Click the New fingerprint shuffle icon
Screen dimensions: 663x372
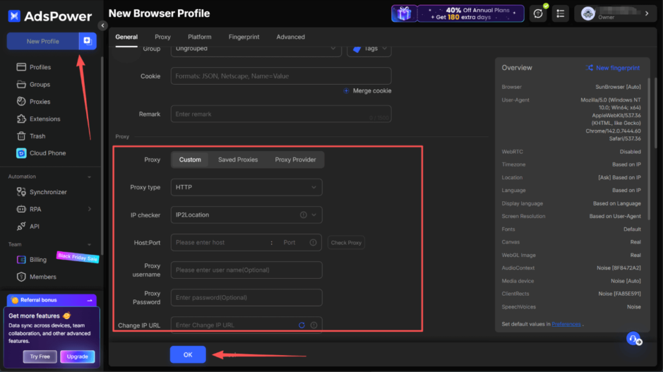(589, 68)
